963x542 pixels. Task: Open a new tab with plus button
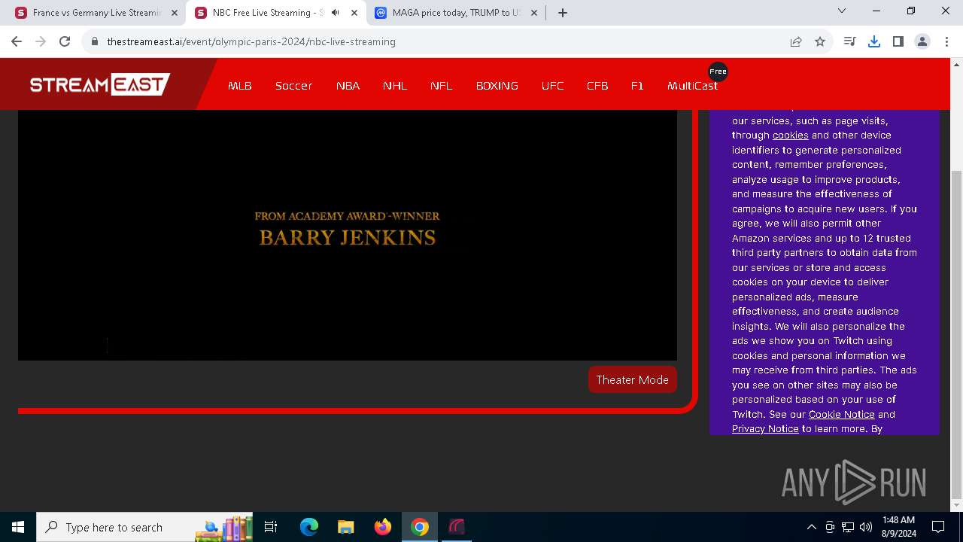tap(563, 13)
